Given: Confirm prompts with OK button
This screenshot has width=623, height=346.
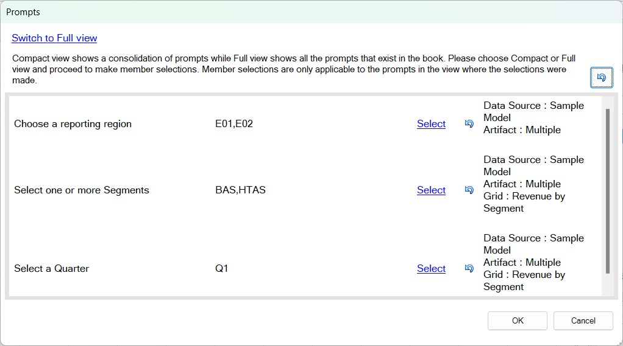Looking at the screenshot, I should click(x=518, y=320).
